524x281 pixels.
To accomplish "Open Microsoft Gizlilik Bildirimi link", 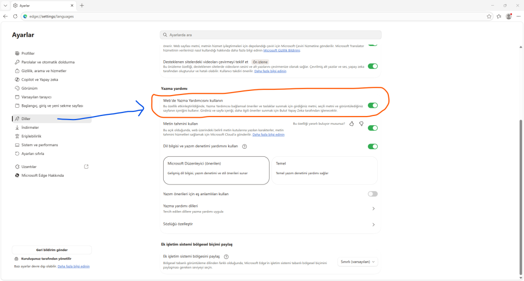I will point(282,51).
